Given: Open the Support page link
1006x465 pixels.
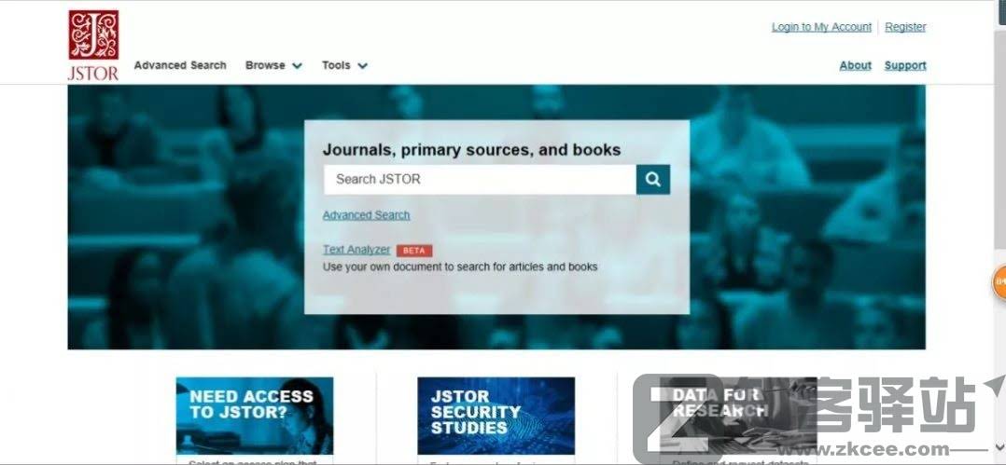Looking at the screenshot, I should click(905, 65).
